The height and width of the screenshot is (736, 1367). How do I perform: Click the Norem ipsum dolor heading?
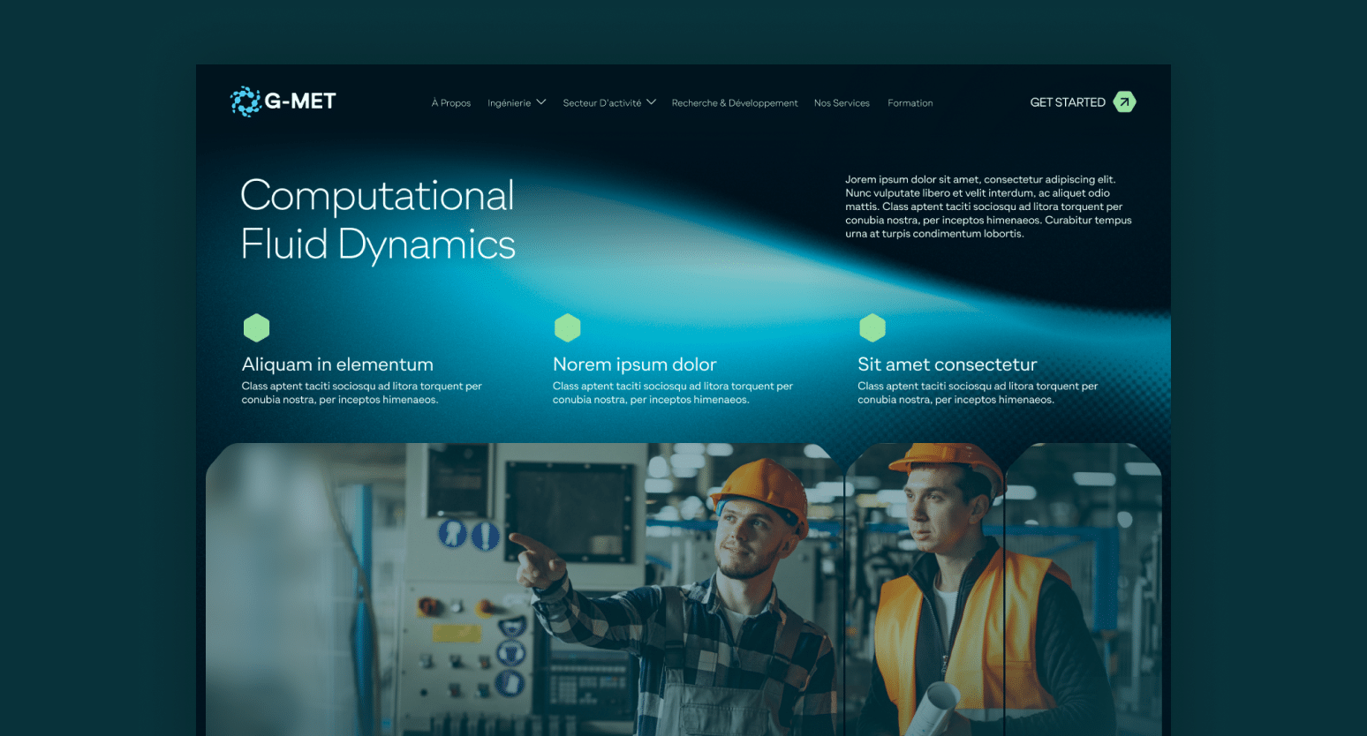coord(635,364)
